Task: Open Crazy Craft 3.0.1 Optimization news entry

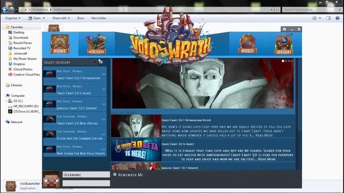Action: pos(75,75)
